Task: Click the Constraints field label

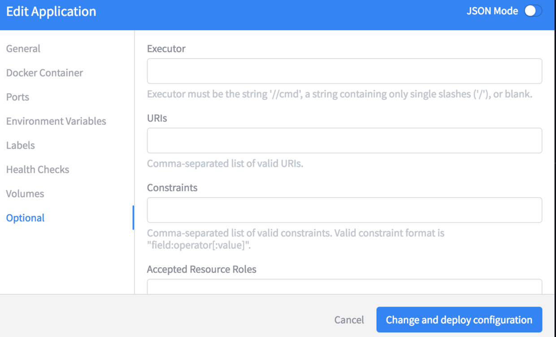Action: pos(172,188)
